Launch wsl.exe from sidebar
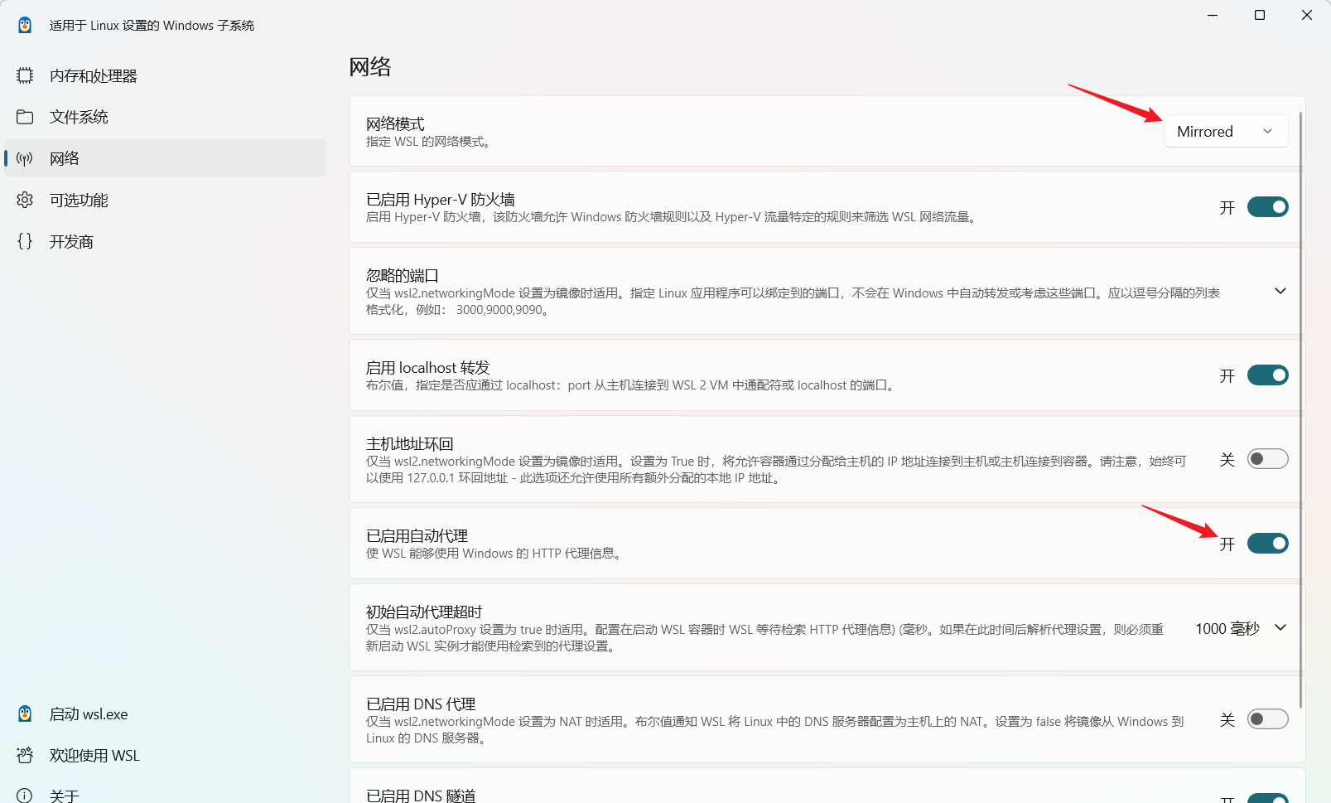Screen dimensions: 1331x803 point(166,714)
